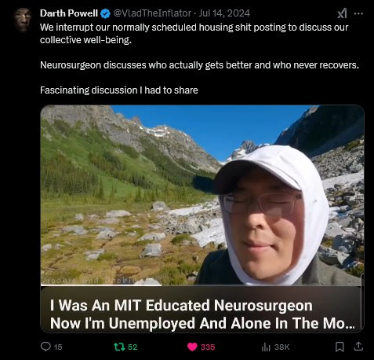Unlike the post via pink heart icon

point(192,347)
